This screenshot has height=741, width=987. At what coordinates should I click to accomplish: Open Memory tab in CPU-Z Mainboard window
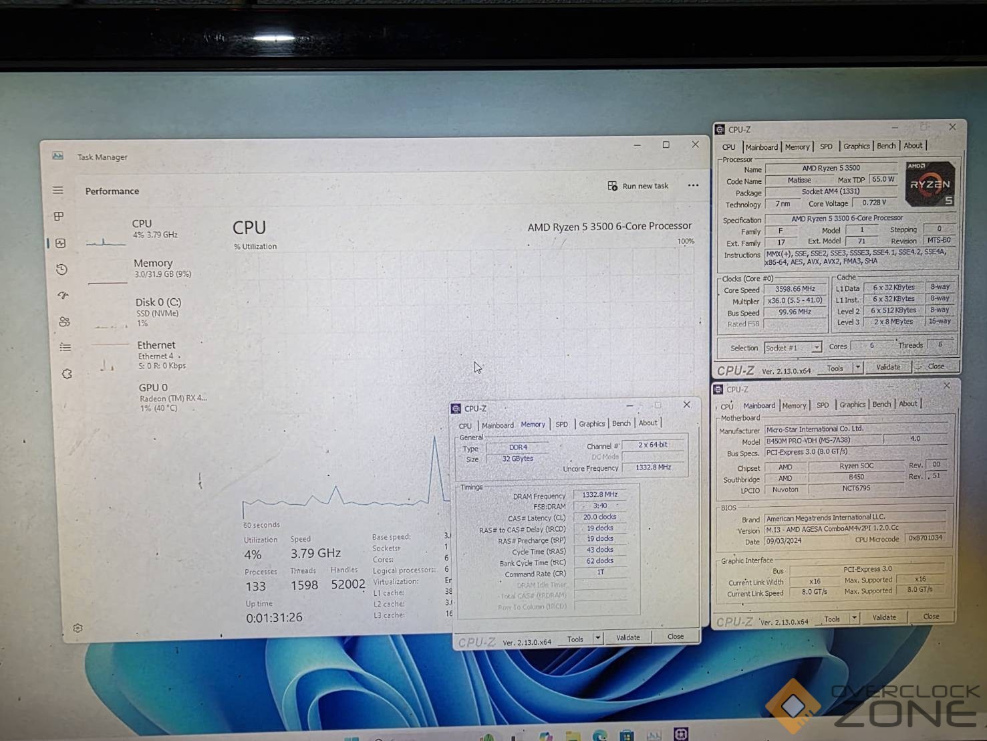pos(794,405)
